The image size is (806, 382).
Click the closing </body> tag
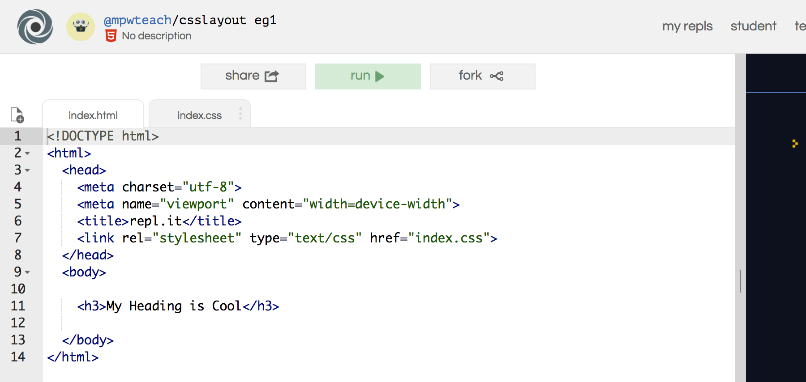point(88,340)
